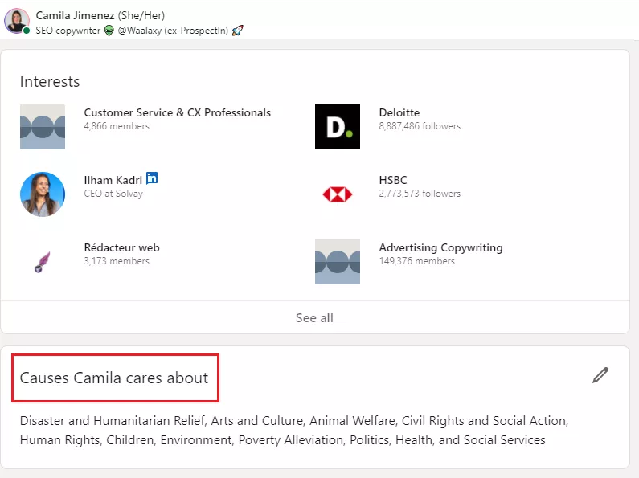Click Camila Jimenez's profile avatar
The width and height of the screenshot is (639, 478).
coord(16,21)
